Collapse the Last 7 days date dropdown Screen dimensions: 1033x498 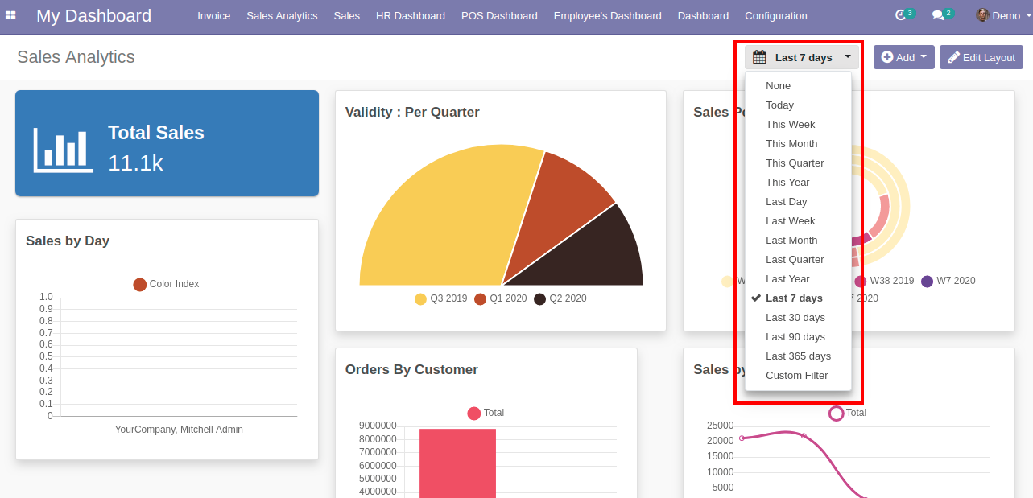pyautogui.click(x=848, y=57)
